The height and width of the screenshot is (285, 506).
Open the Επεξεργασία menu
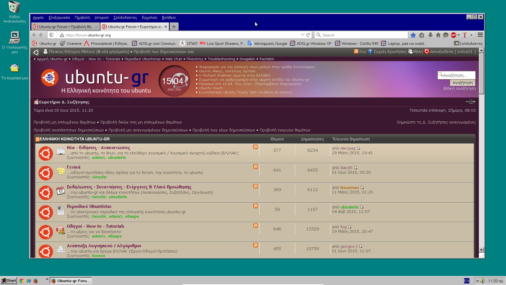tap(59, 17)
